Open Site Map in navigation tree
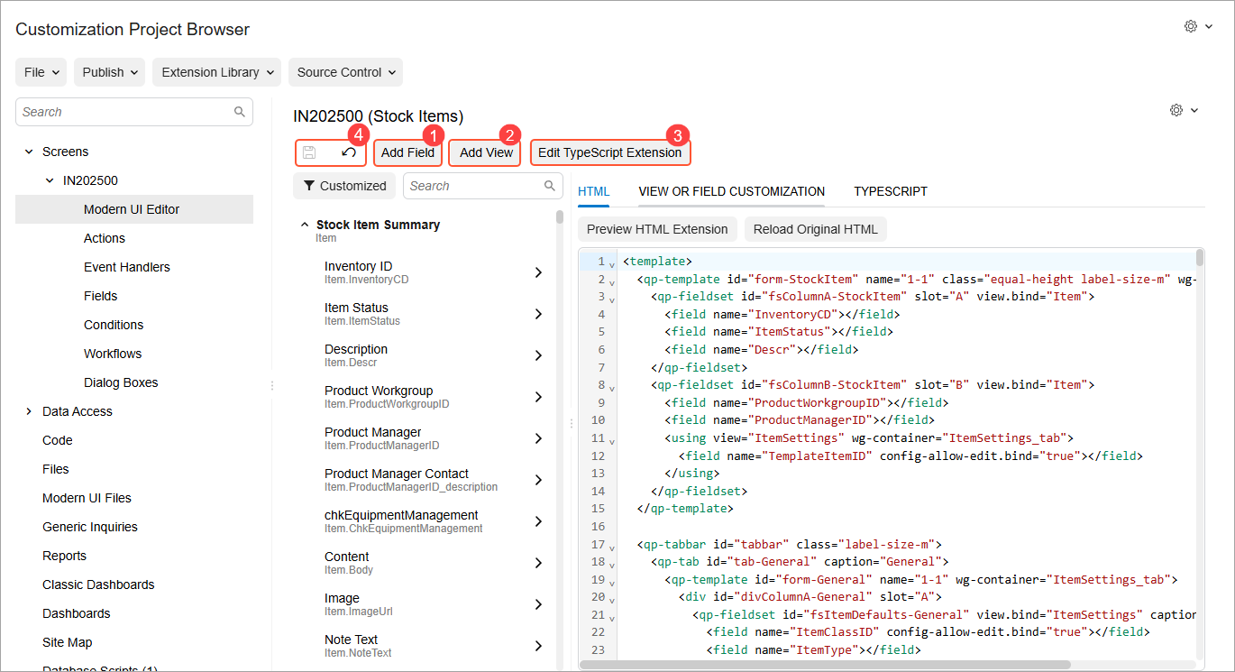Viewport: 1235px width, 672px height. (68, 642)
